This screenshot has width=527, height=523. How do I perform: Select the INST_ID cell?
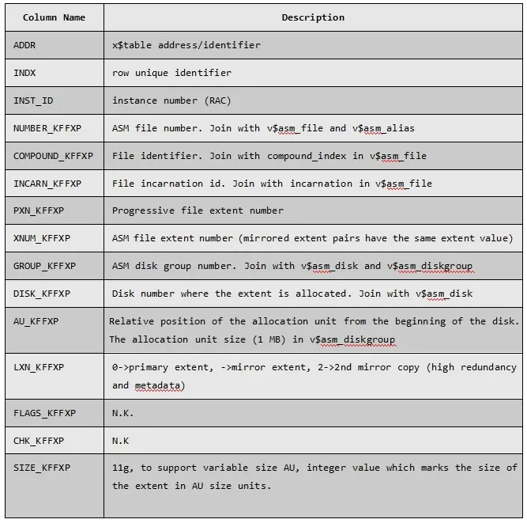coord(33,100)
